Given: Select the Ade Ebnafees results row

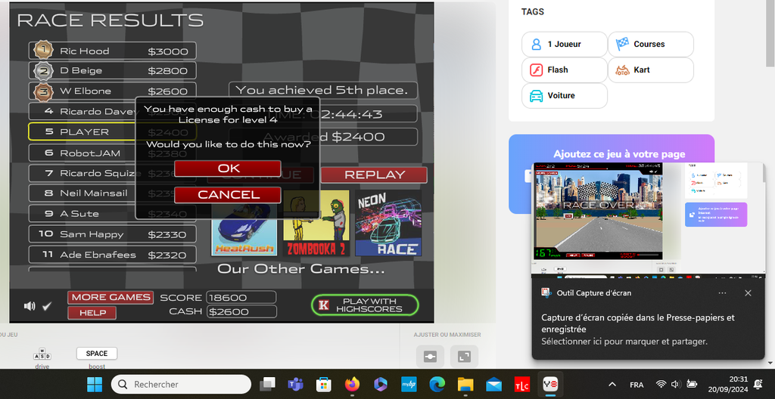Looking at the screenshot, I should coord(113,255).
